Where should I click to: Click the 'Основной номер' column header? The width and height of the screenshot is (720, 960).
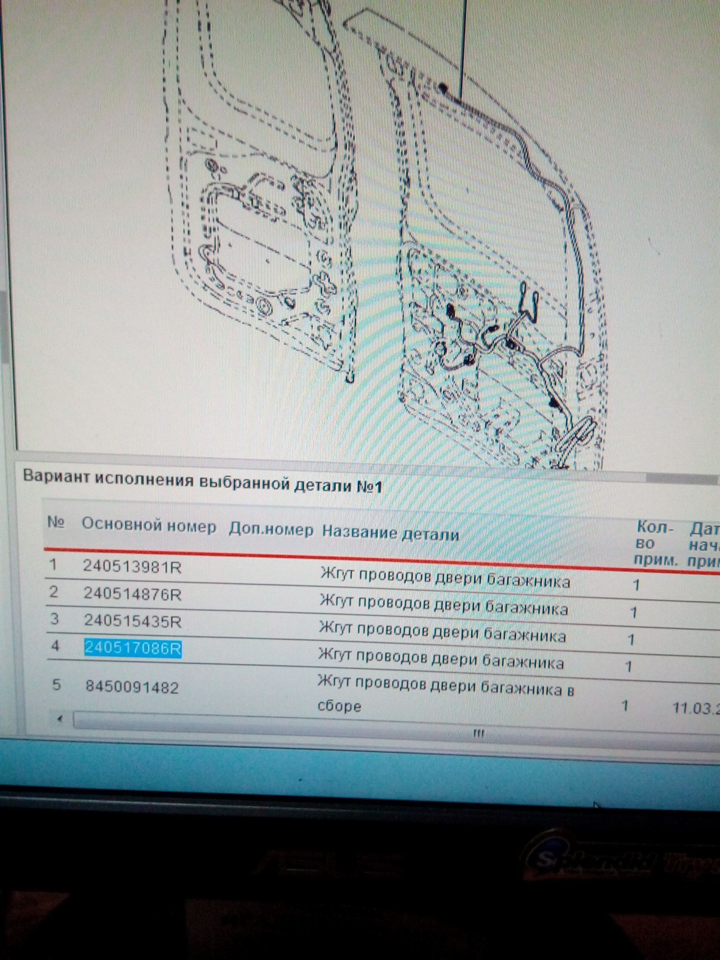click(x=149, y=525)
